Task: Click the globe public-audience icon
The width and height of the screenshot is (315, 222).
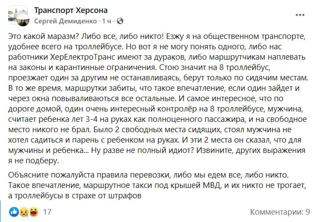Action: point(120,21)
